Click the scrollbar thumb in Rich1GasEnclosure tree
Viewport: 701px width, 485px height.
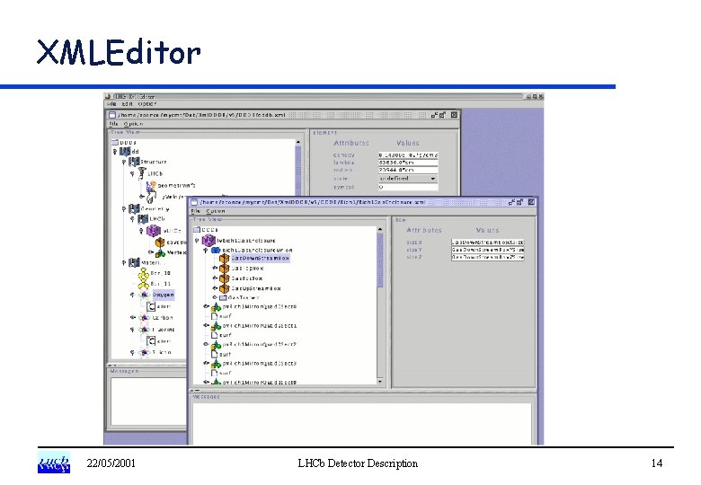point(380,260)
